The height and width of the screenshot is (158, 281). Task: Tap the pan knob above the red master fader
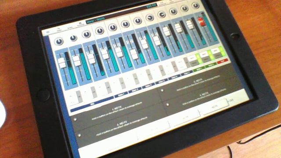pyautogui.click(x=195, y=5)
